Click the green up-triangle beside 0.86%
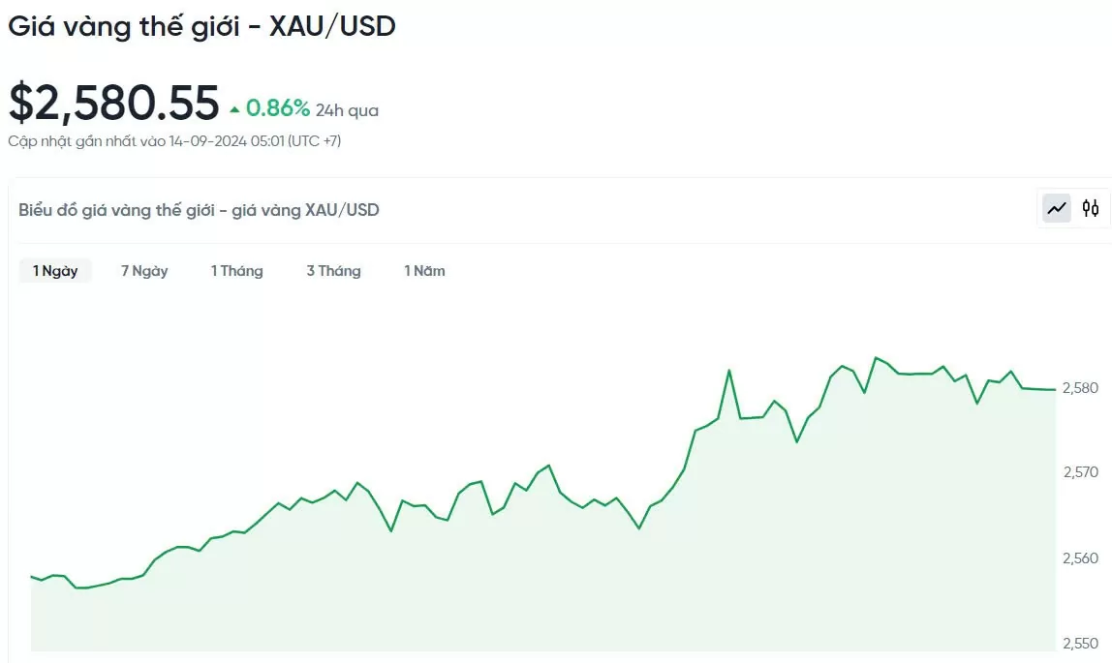The width and height of the screenshot is (1112, 663). (234, 109)
